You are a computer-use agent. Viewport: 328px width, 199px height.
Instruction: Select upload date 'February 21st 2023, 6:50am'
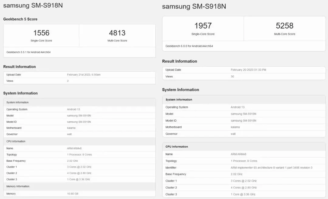pyautogui.click(x=84, y=75)
